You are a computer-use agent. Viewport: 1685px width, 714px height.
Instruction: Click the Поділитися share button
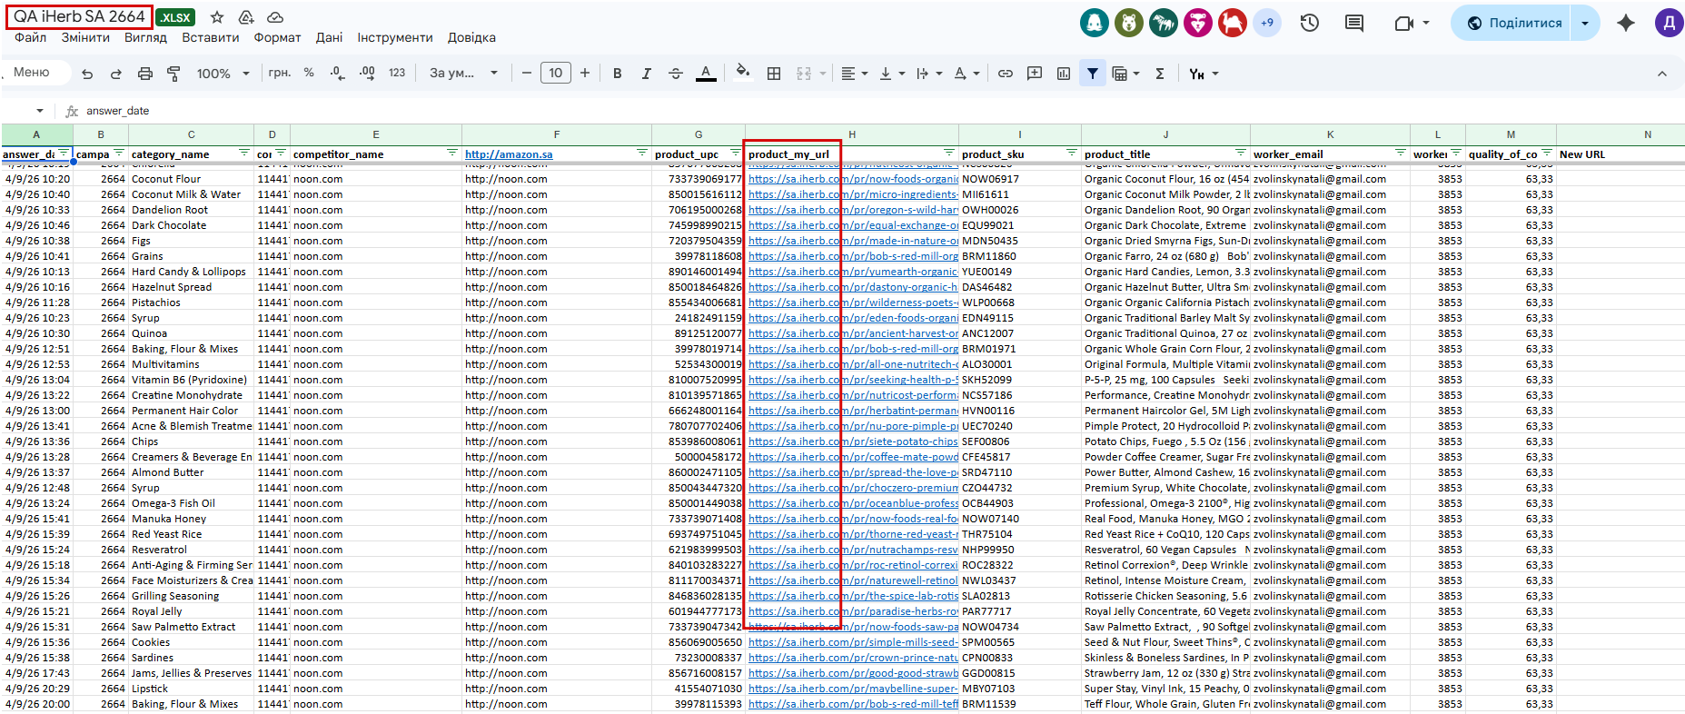click(1512, 23)
